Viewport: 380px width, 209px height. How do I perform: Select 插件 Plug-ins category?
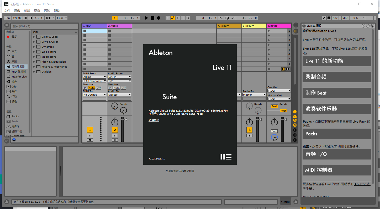14,81
